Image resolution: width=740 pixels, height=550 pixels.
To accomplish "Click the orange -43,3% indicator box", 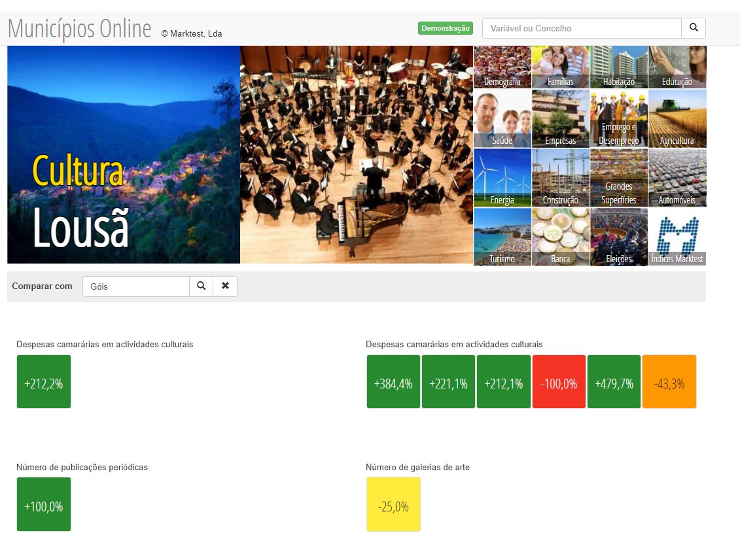I will [669, 382].
